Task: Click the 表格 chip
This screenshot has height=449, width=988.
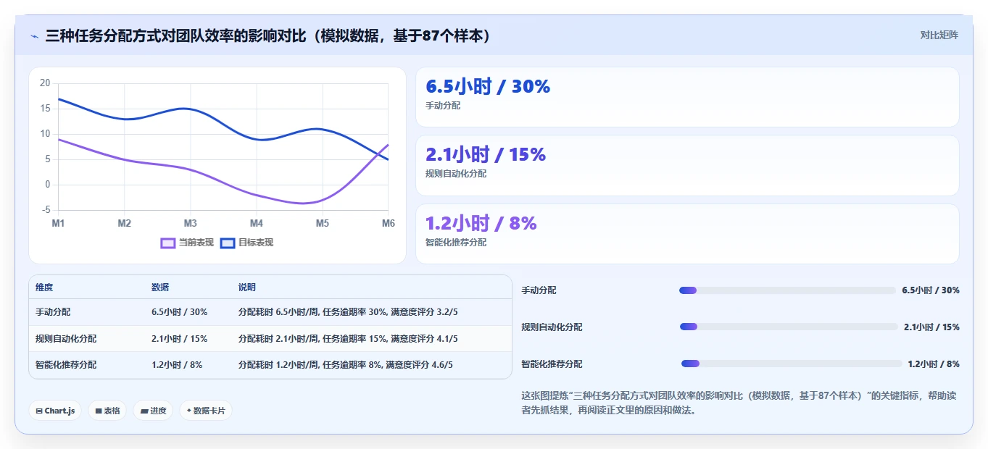Action: (107, 411)
